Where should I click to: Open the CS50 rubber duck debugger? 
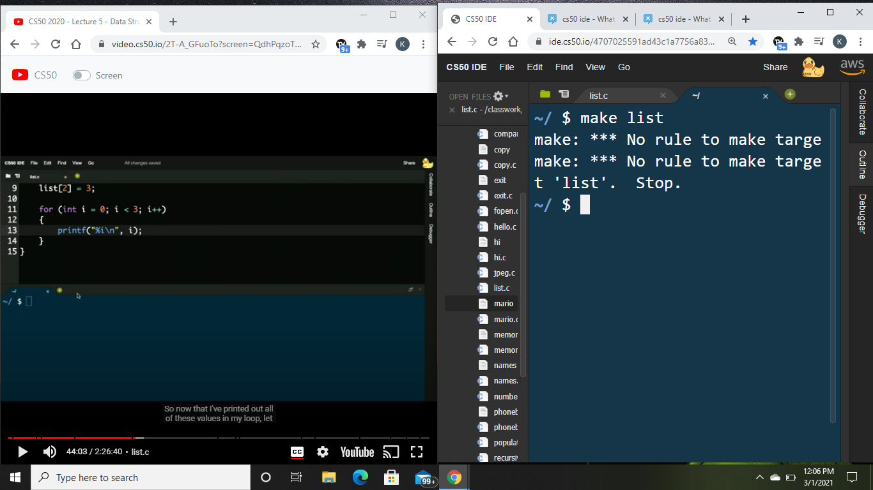click(x=812, y=67)
